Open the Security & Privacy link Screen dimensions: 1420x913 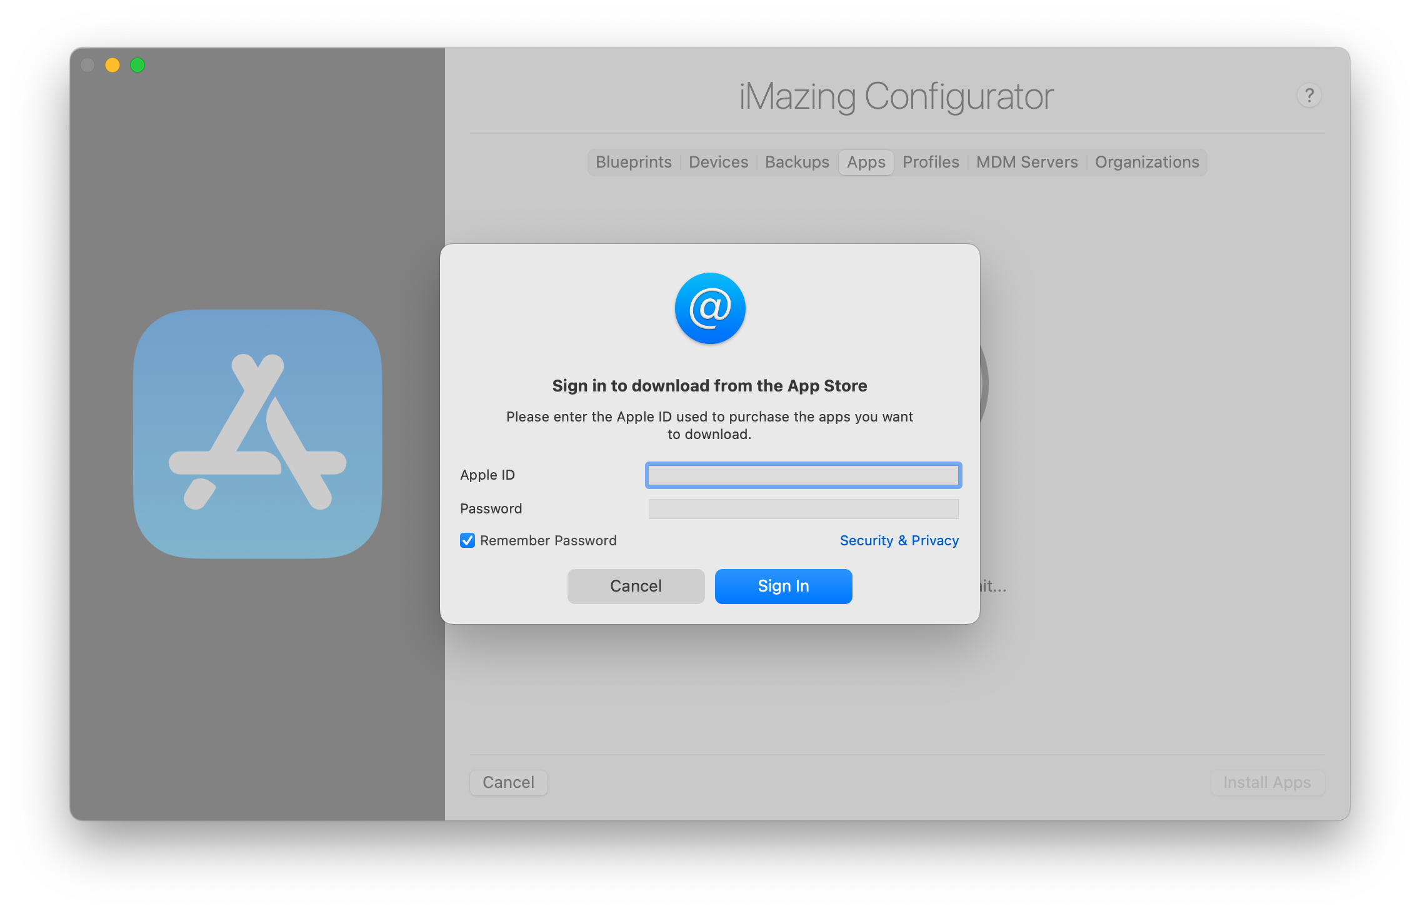coord(899,540)
